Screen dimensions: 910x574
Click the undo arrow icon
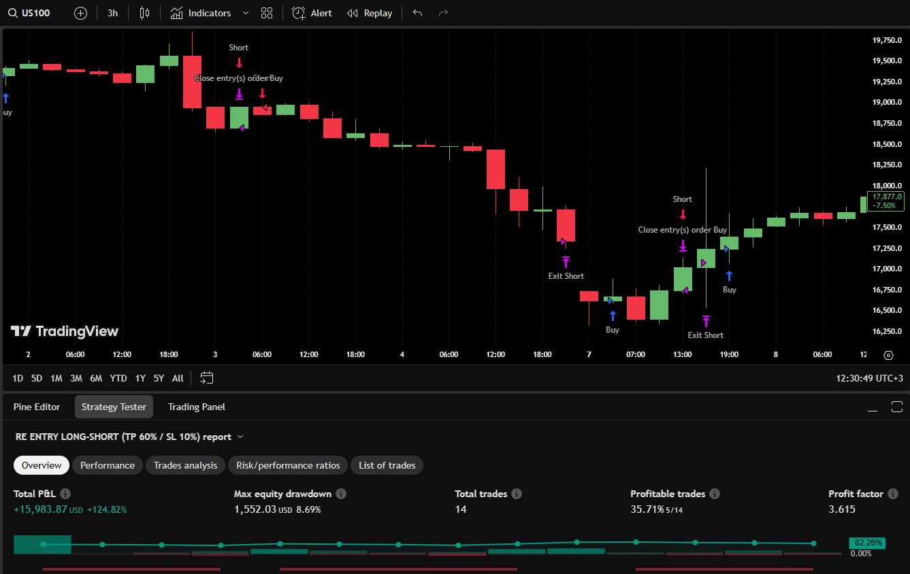tap(417, 13)
